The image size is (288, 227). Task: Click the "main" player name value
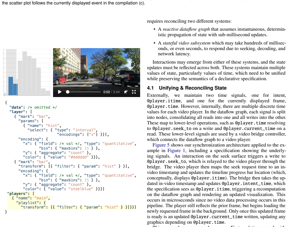tap(41, 198)
